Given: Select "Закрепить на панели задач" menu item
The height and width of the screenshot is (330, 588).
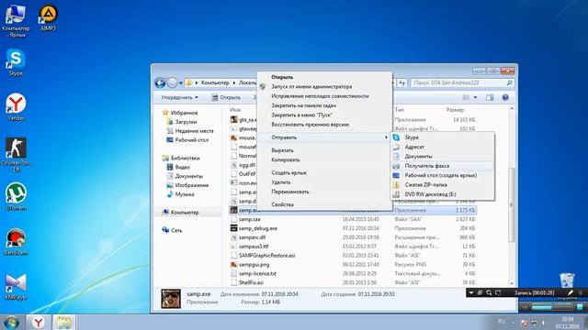Looking at the screenshot, I should [324, 105].
